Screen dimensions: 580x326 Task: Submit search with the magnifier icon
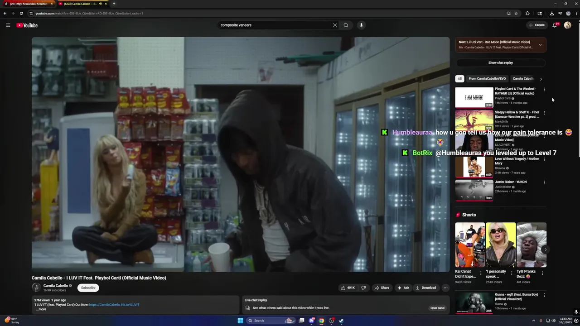(346, 25)
